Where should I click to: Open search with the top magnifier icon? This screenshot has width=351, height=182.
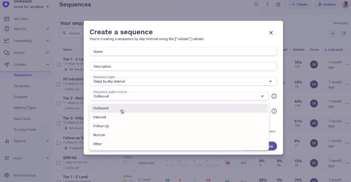(256, 5)
